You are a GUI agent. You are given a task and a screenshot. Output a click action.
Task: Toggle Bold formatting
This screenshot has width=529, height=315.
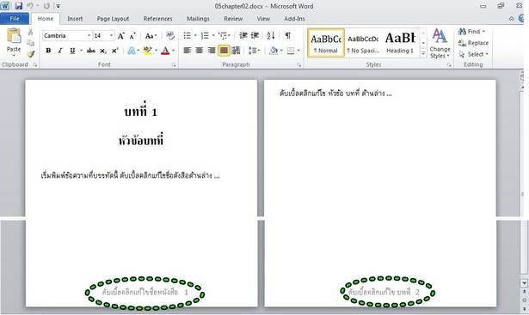48,51
